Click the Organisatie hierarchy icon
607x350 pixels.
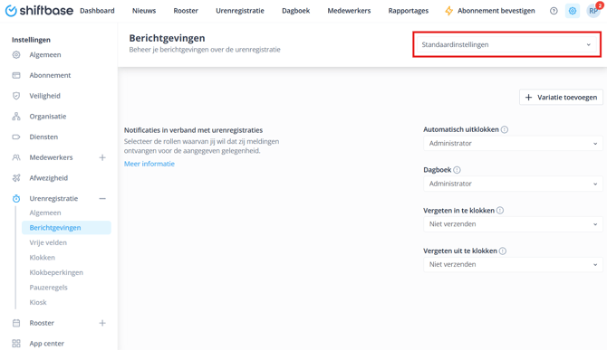[16, 117]
